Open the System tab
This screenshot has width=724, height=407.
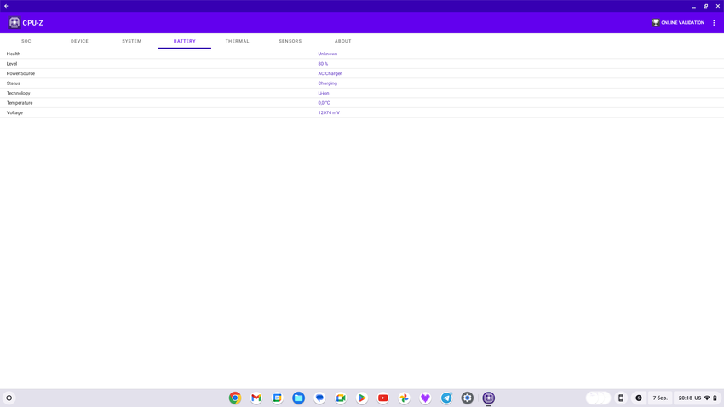tap(132, 41)
